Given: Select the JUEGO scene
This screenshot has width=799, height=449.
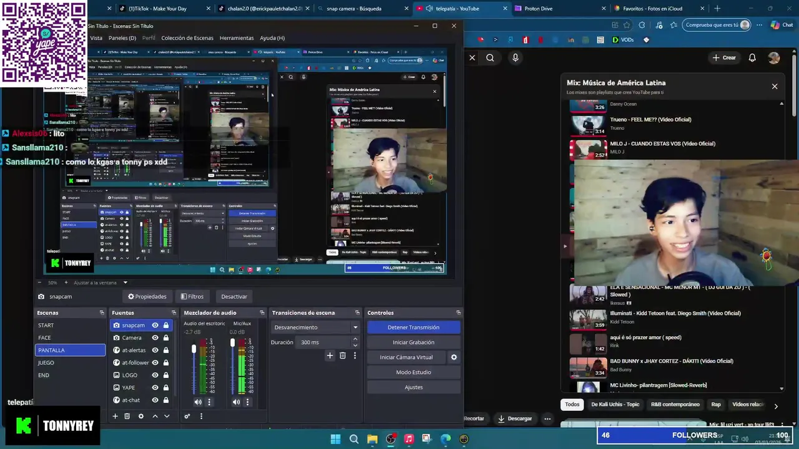Looking at the screenshot, I should coord(70,362).
